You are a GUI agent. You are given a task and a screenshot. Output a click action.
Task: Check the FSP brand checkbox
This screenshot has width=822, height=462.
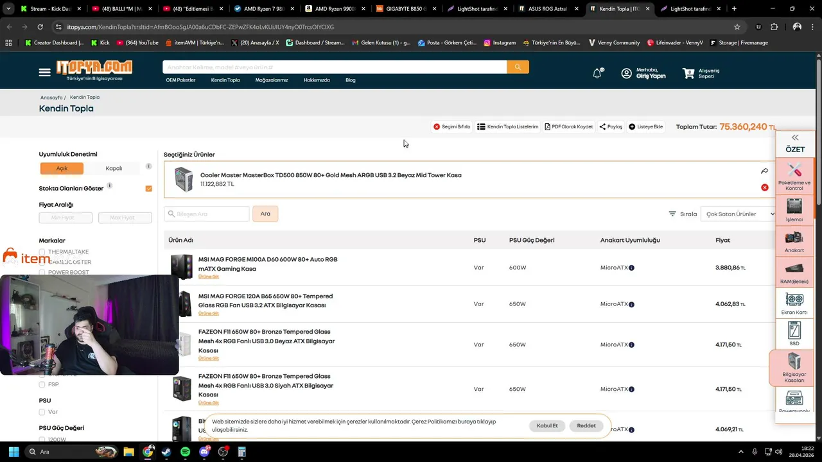(x=42, y=384)
